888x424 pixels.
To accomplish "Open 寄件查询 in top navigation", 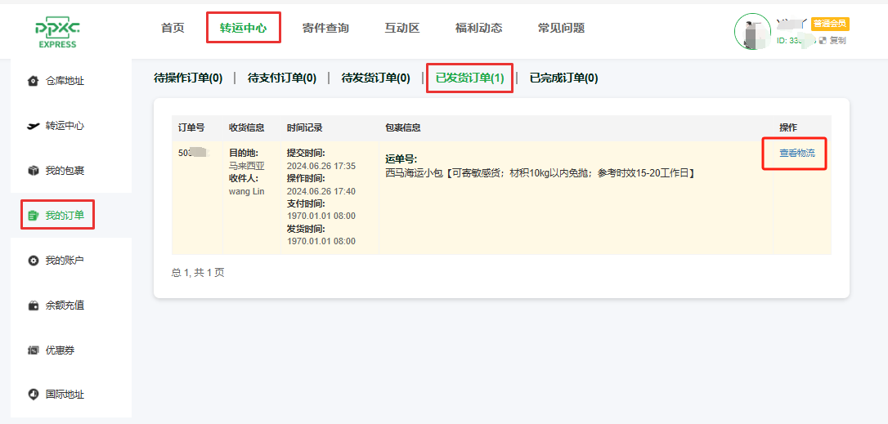I will [x=325, y=28].
